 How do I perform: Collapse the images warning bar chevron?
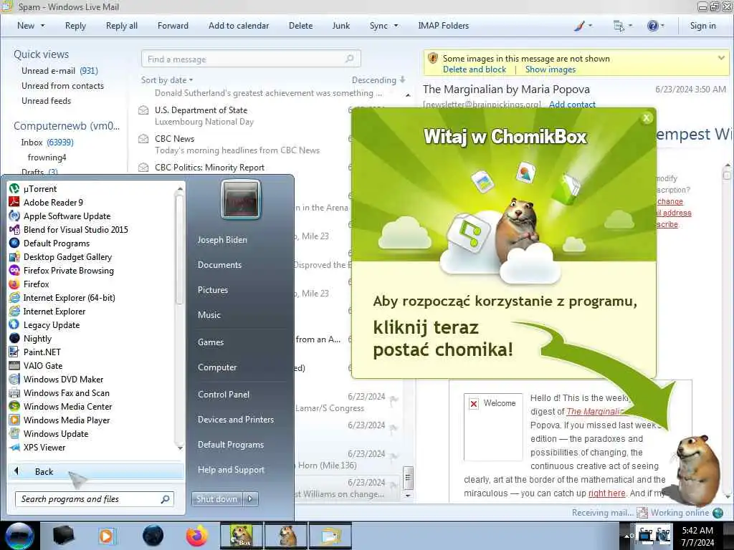coord(721,58)
